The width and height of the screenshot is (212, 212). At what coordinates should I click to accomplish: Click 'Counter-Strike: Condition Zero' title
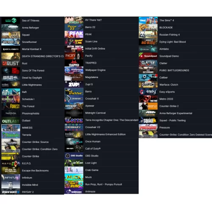[x=40, y=149]
